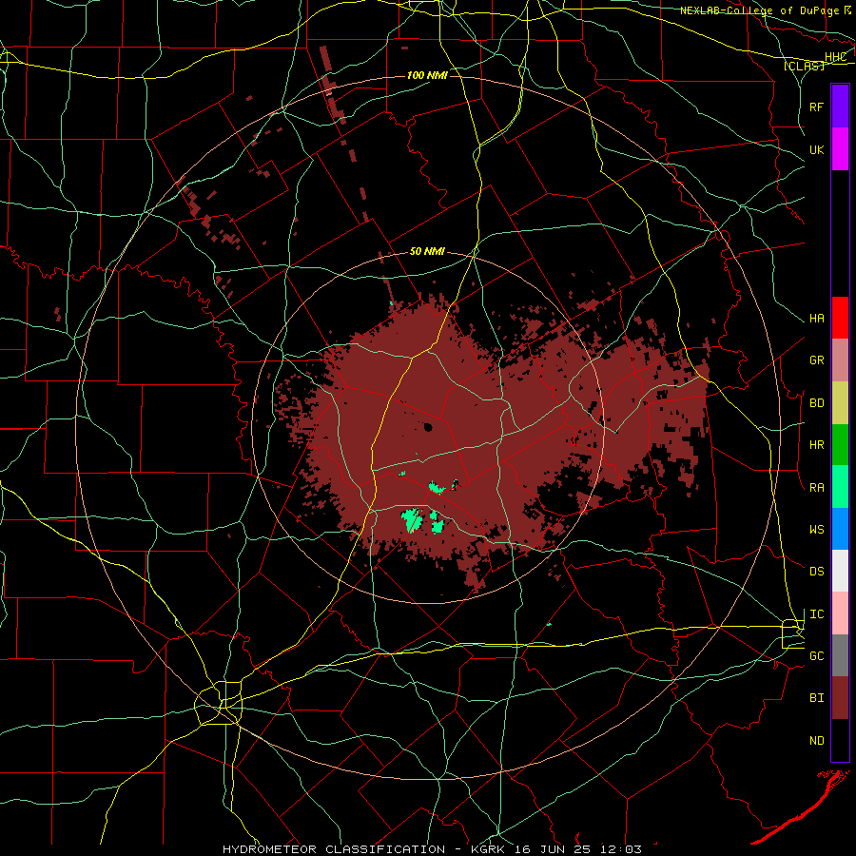The height and width of the screenshot is (856, 856).
Task: Click the 'HR' legend label
Action: pos(816,444)
